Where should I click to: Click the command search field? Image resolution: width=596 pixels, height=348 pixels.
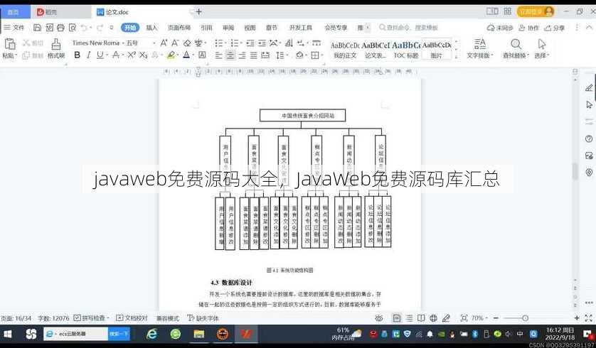(x=409, y=28)
